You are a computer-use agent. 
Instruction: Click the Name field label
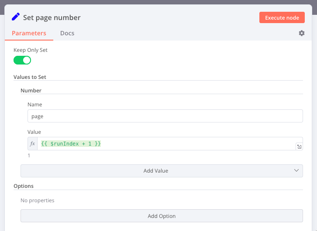click(x=35, y=105)
